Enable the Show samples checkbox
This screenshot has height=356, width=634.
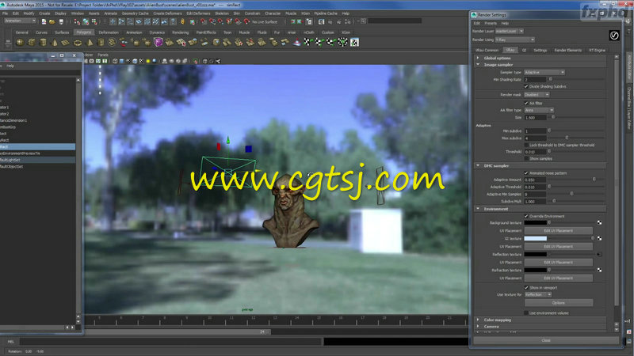(x=526, y=159)
